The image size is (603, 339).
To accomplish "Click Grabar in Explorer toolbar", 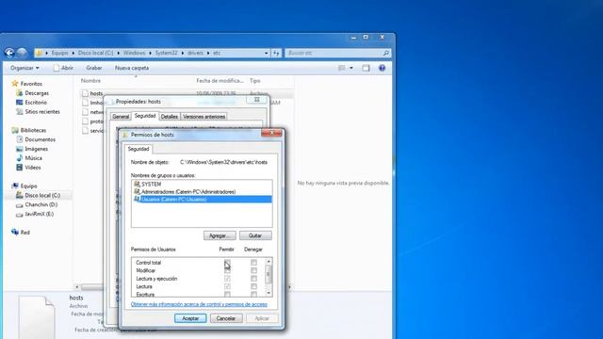I will click(x=94, y=68).
